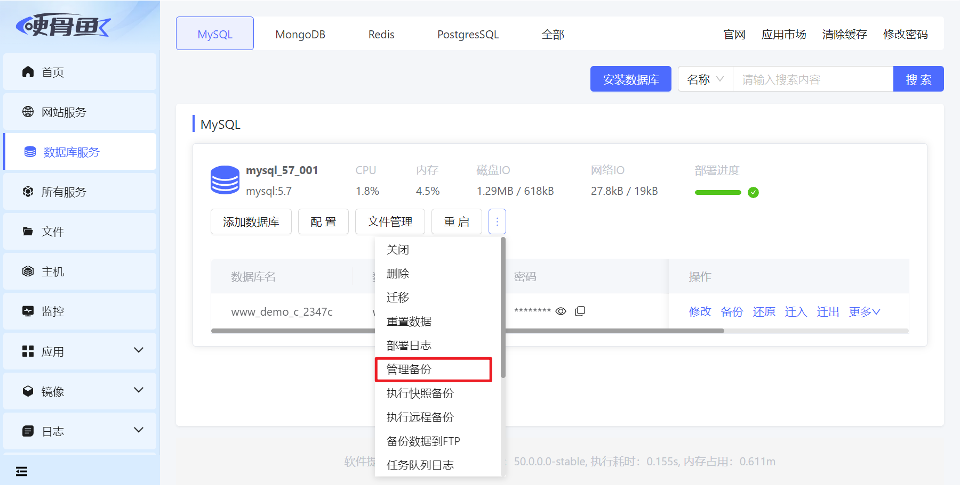
Task: Expand the 镜像 sidebar section chevron
Action: click(x=139, y=390)
